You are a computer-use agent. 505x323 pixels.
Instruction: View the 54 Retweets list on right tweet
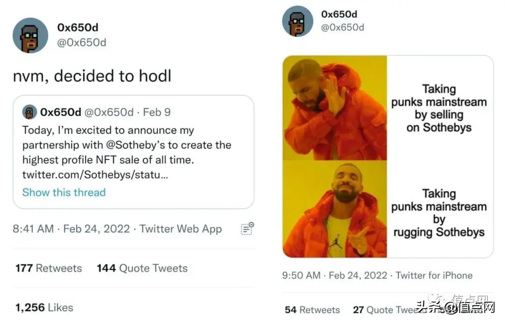(312, 310)
